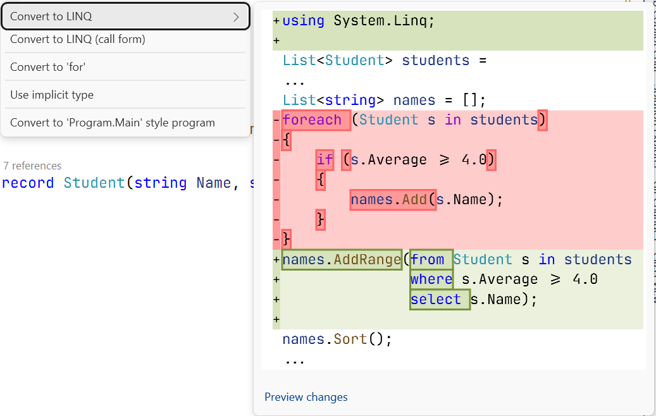
Task: Open the Preview changes link
Action: coord(306,397)
